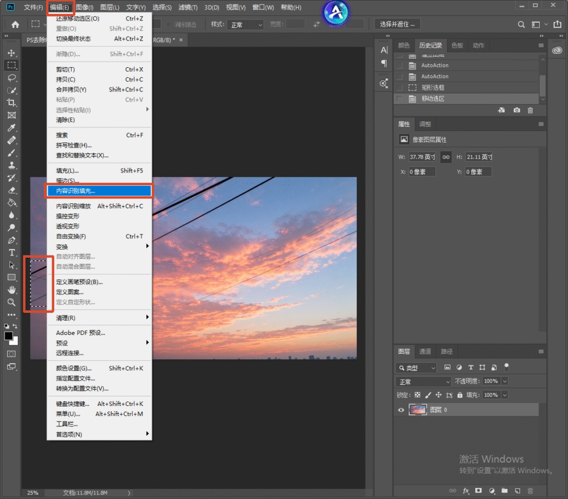Click the 选择并遮住 button
This screenshot has width=568, height=499.
397,24
